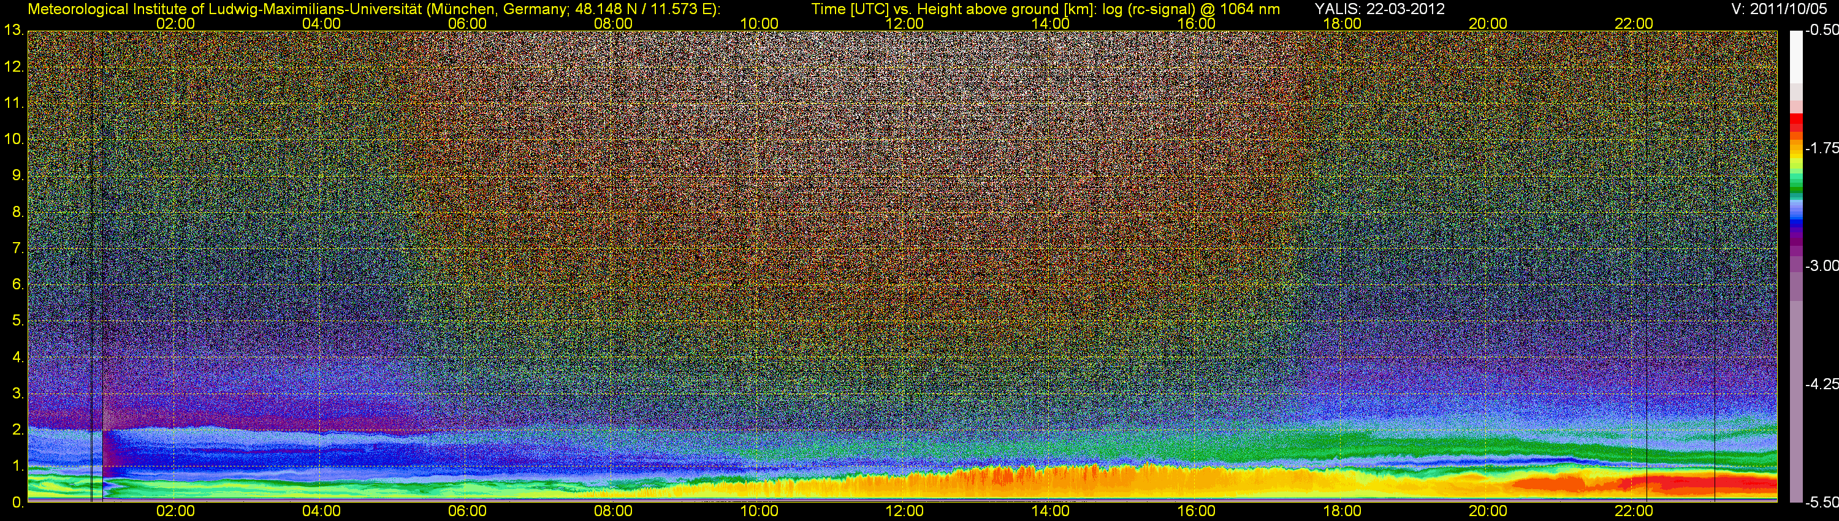The width and height of the screenshot is (1839, 521).
Task: Click the red band of the color scale bar
Action: [x=1796, y=121]
